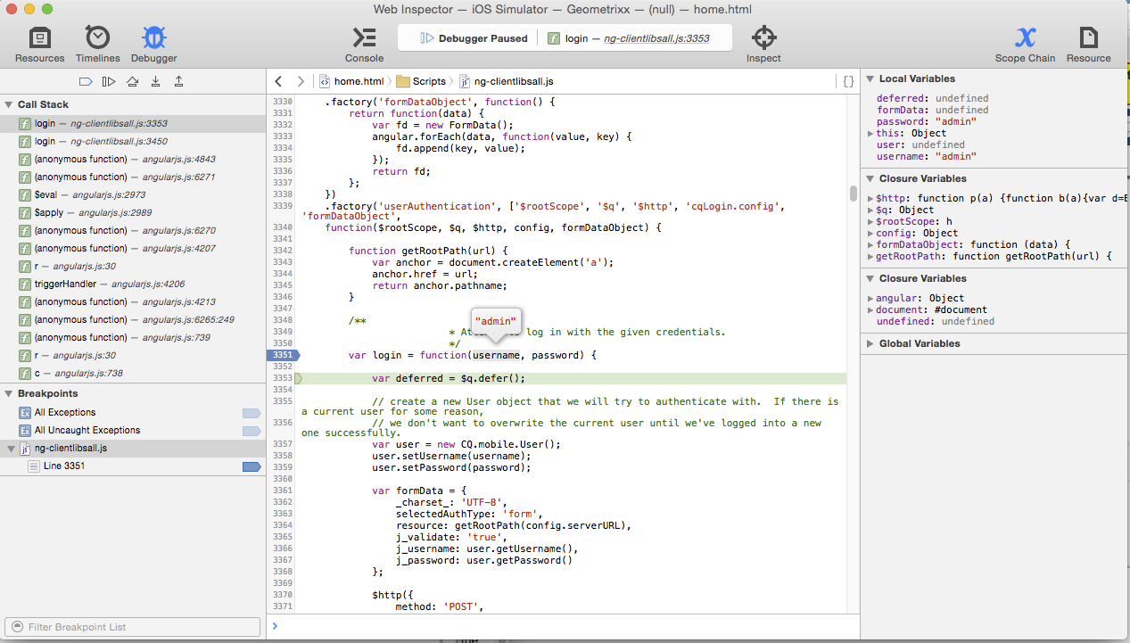Open the Resources panel
Screen dimensions: 1130x643
point(39,44)
